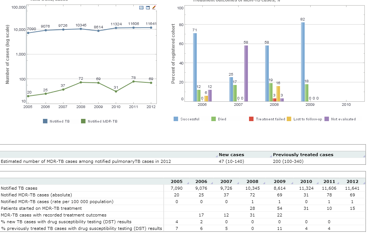This screenshot has height=237, width=370.
Task: Click the 2008 column header in yearly table
Action: pos(252,181)
